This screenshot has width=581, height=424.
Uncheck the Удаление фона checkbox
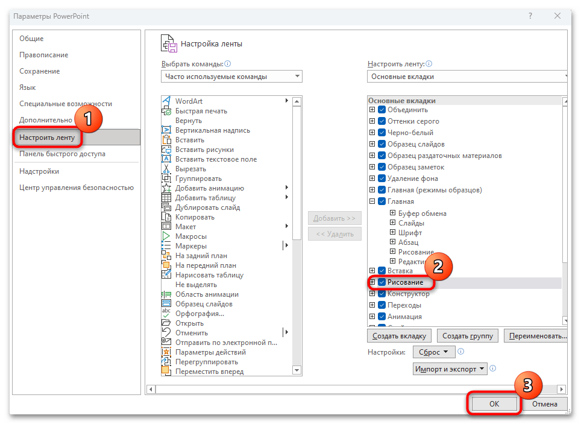pyautogui.click(x=382, y=179)
